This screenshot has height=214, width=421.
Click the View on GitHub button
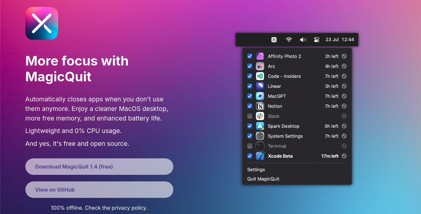(99, 190)
